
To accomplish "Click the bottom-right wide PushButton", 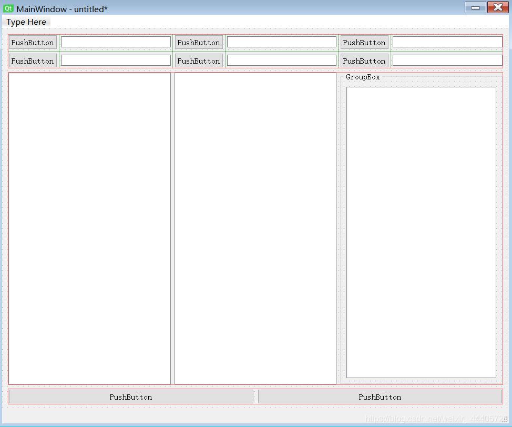I will pos(380,397).
